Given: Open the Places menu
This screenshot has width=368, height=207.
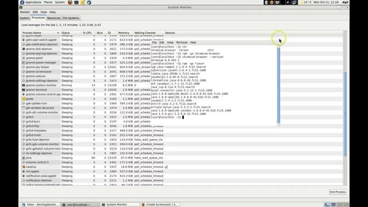Looking at the screenshot, I should point(48,2).
